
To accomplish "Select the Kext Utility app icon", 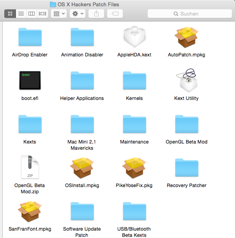I will 187,80.
